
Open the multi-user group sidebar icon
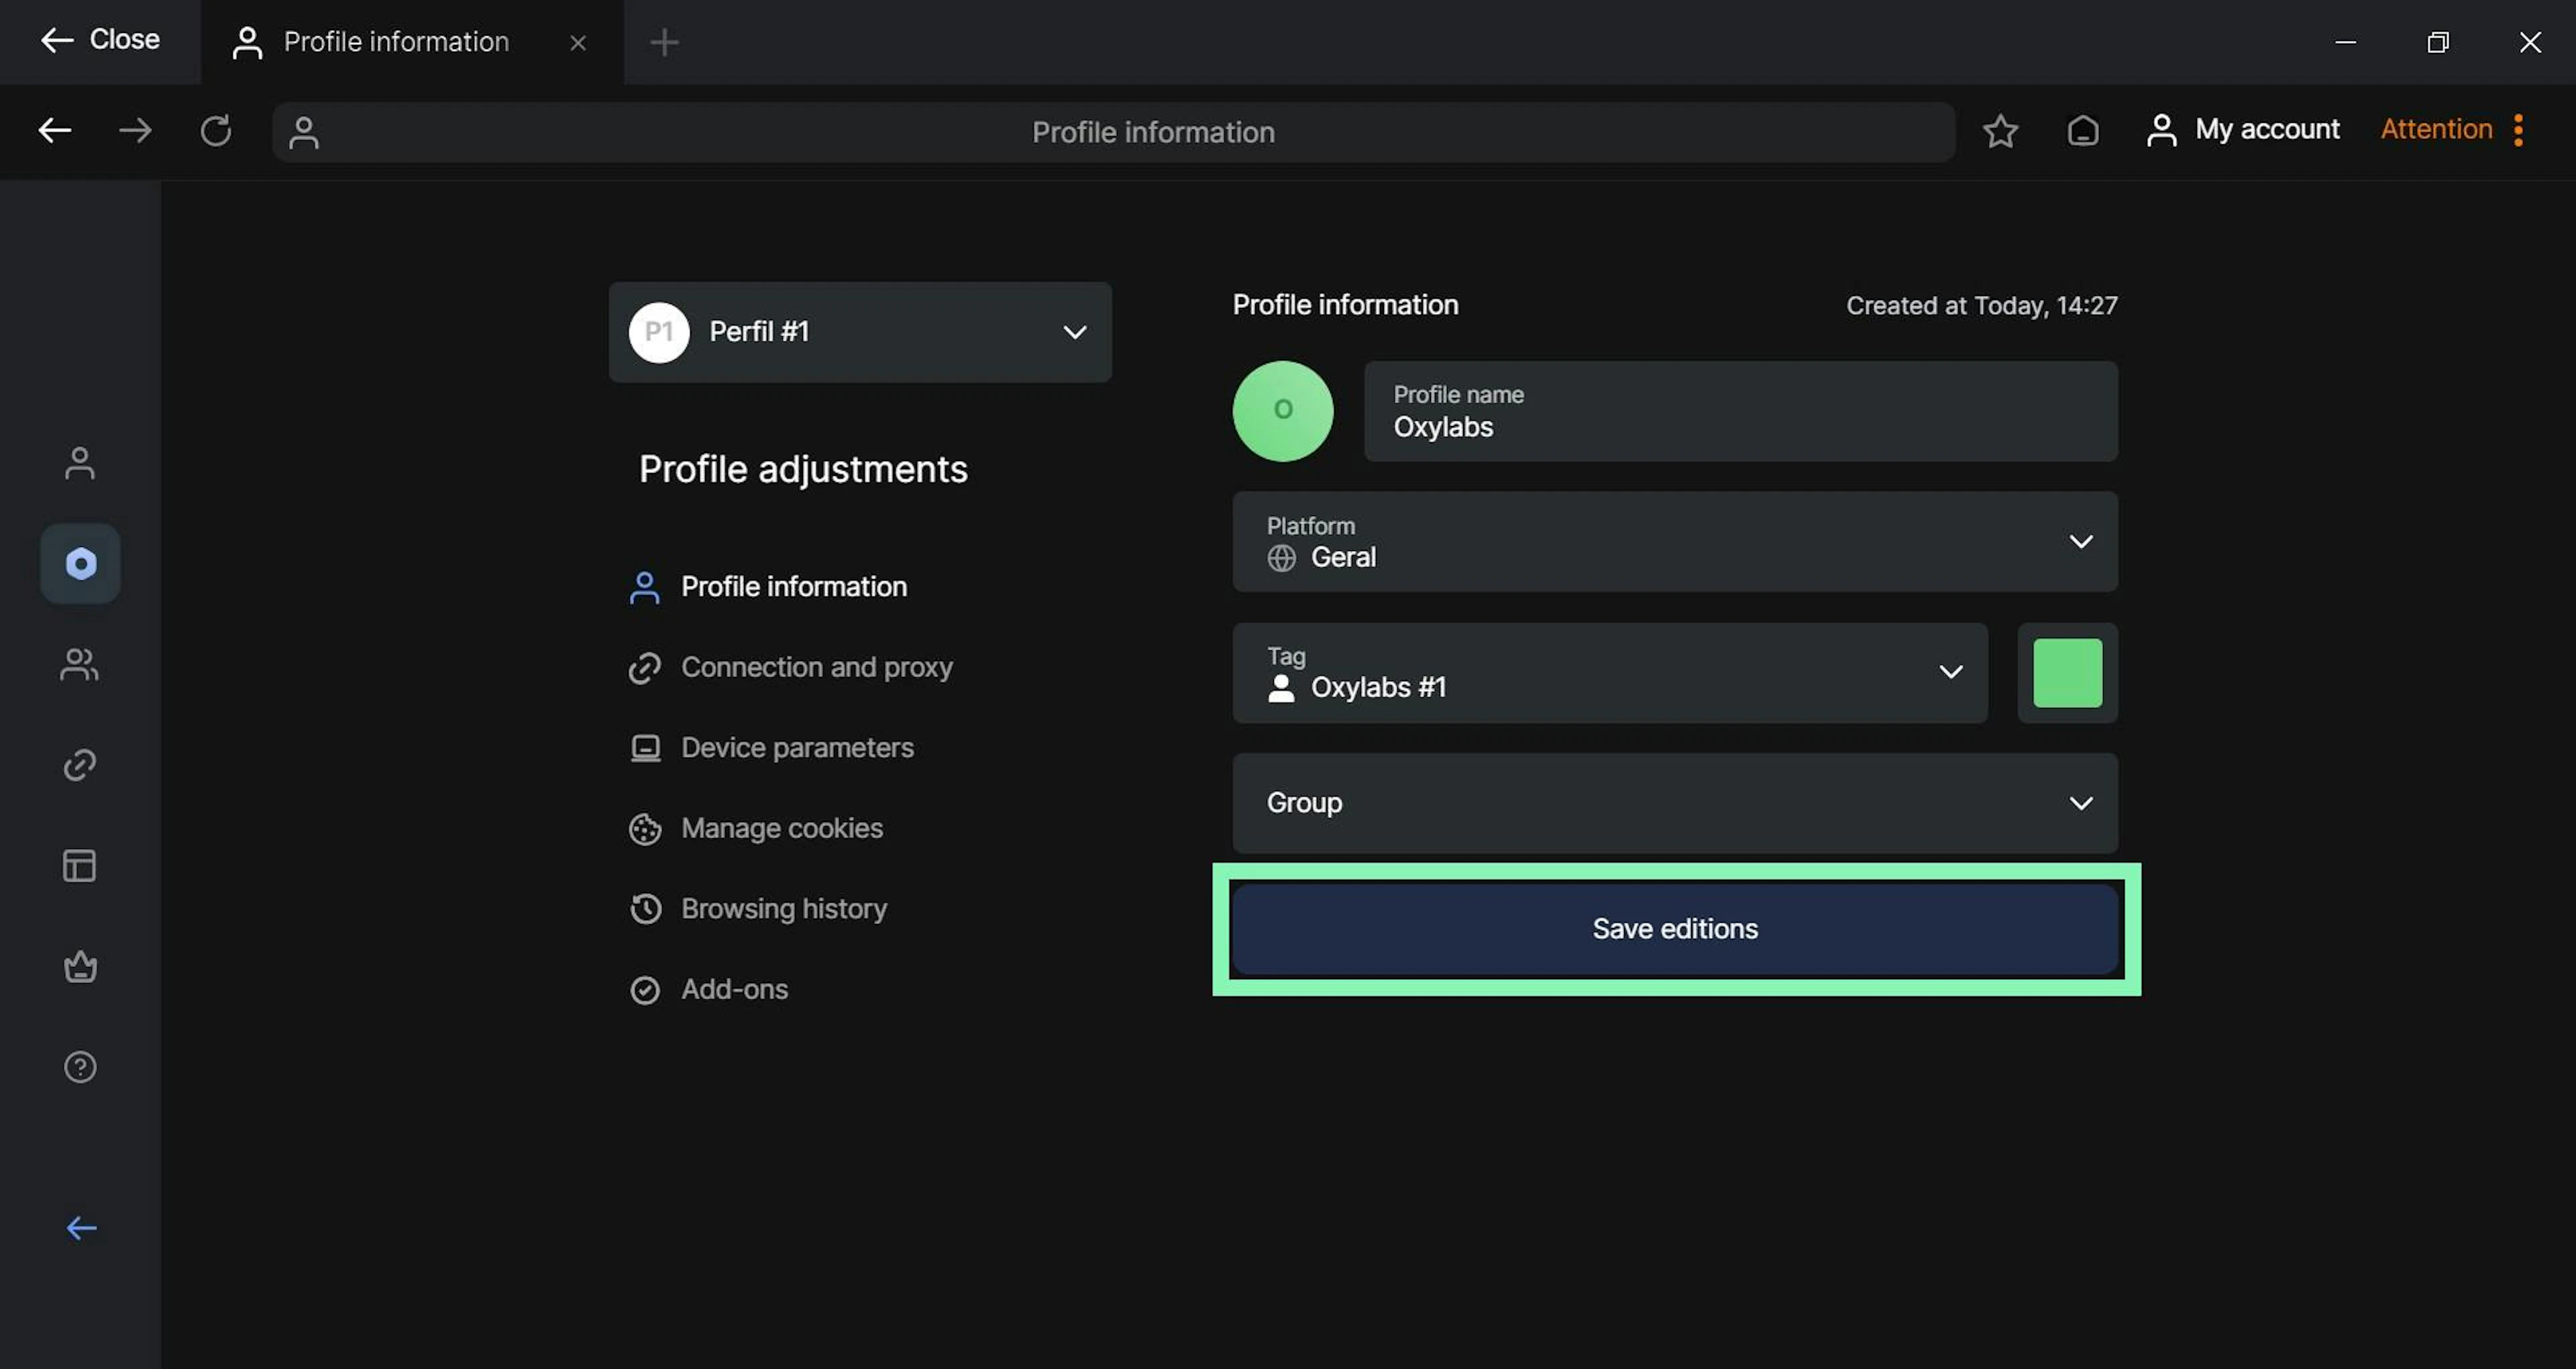pos(80,664)
